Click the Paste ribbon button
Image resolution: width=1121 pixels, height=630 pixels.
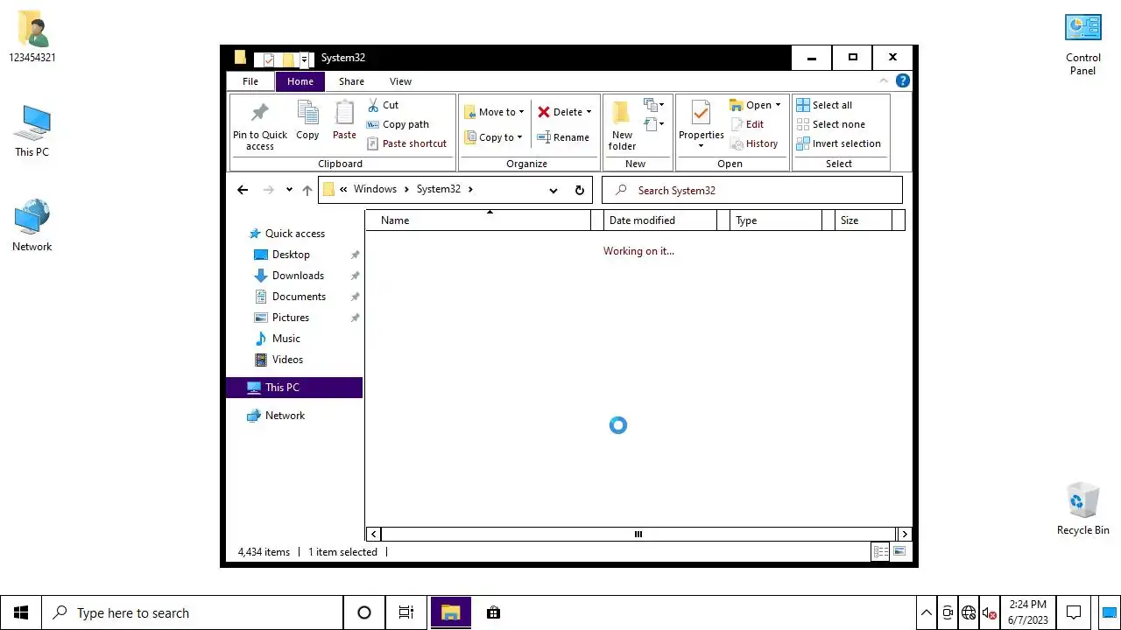344,121
